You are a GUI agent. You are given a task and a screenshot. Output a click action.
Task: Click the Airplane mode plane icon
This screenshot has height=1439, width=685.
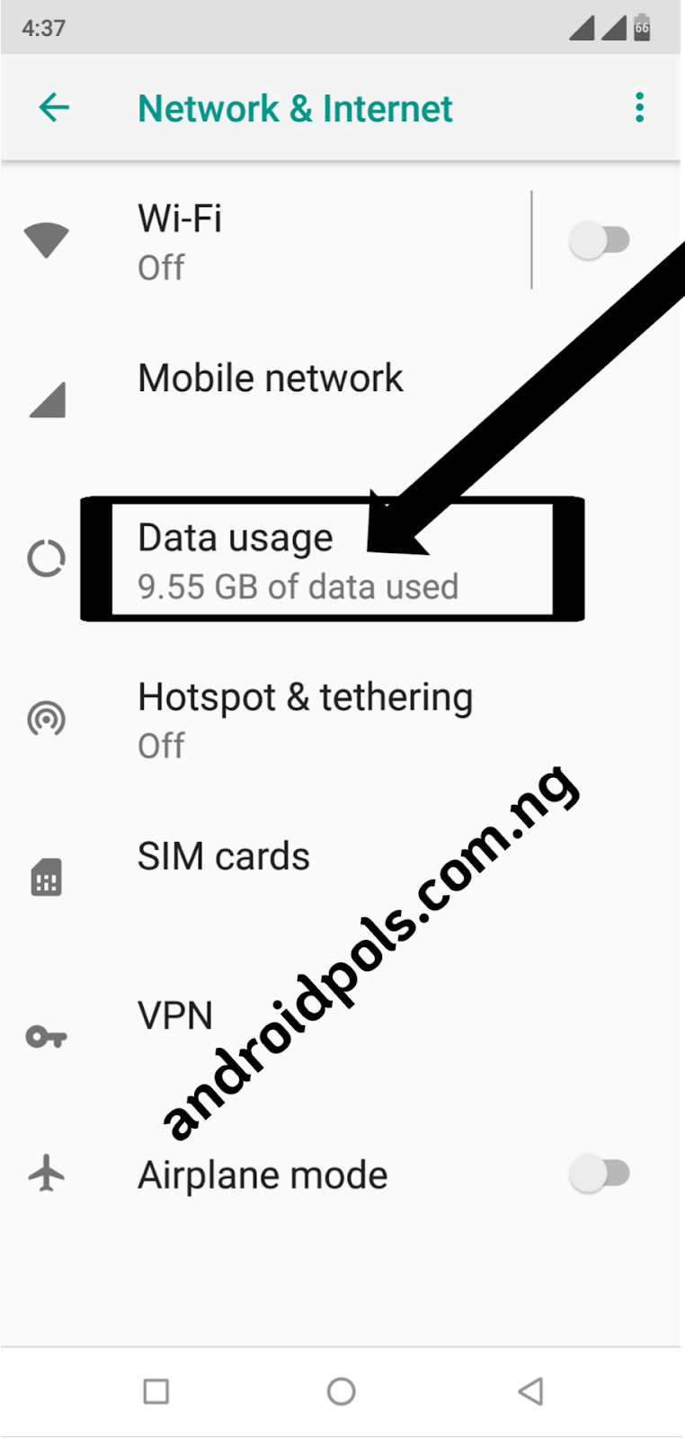pyautogui.click(x=47, y=1174)
